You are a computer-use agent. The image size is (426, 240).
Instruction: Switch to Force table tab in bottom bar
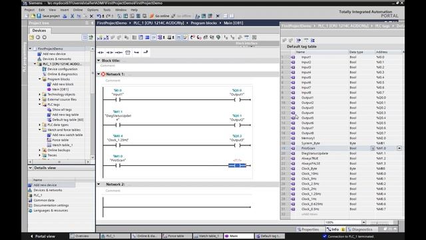[177, 236]
